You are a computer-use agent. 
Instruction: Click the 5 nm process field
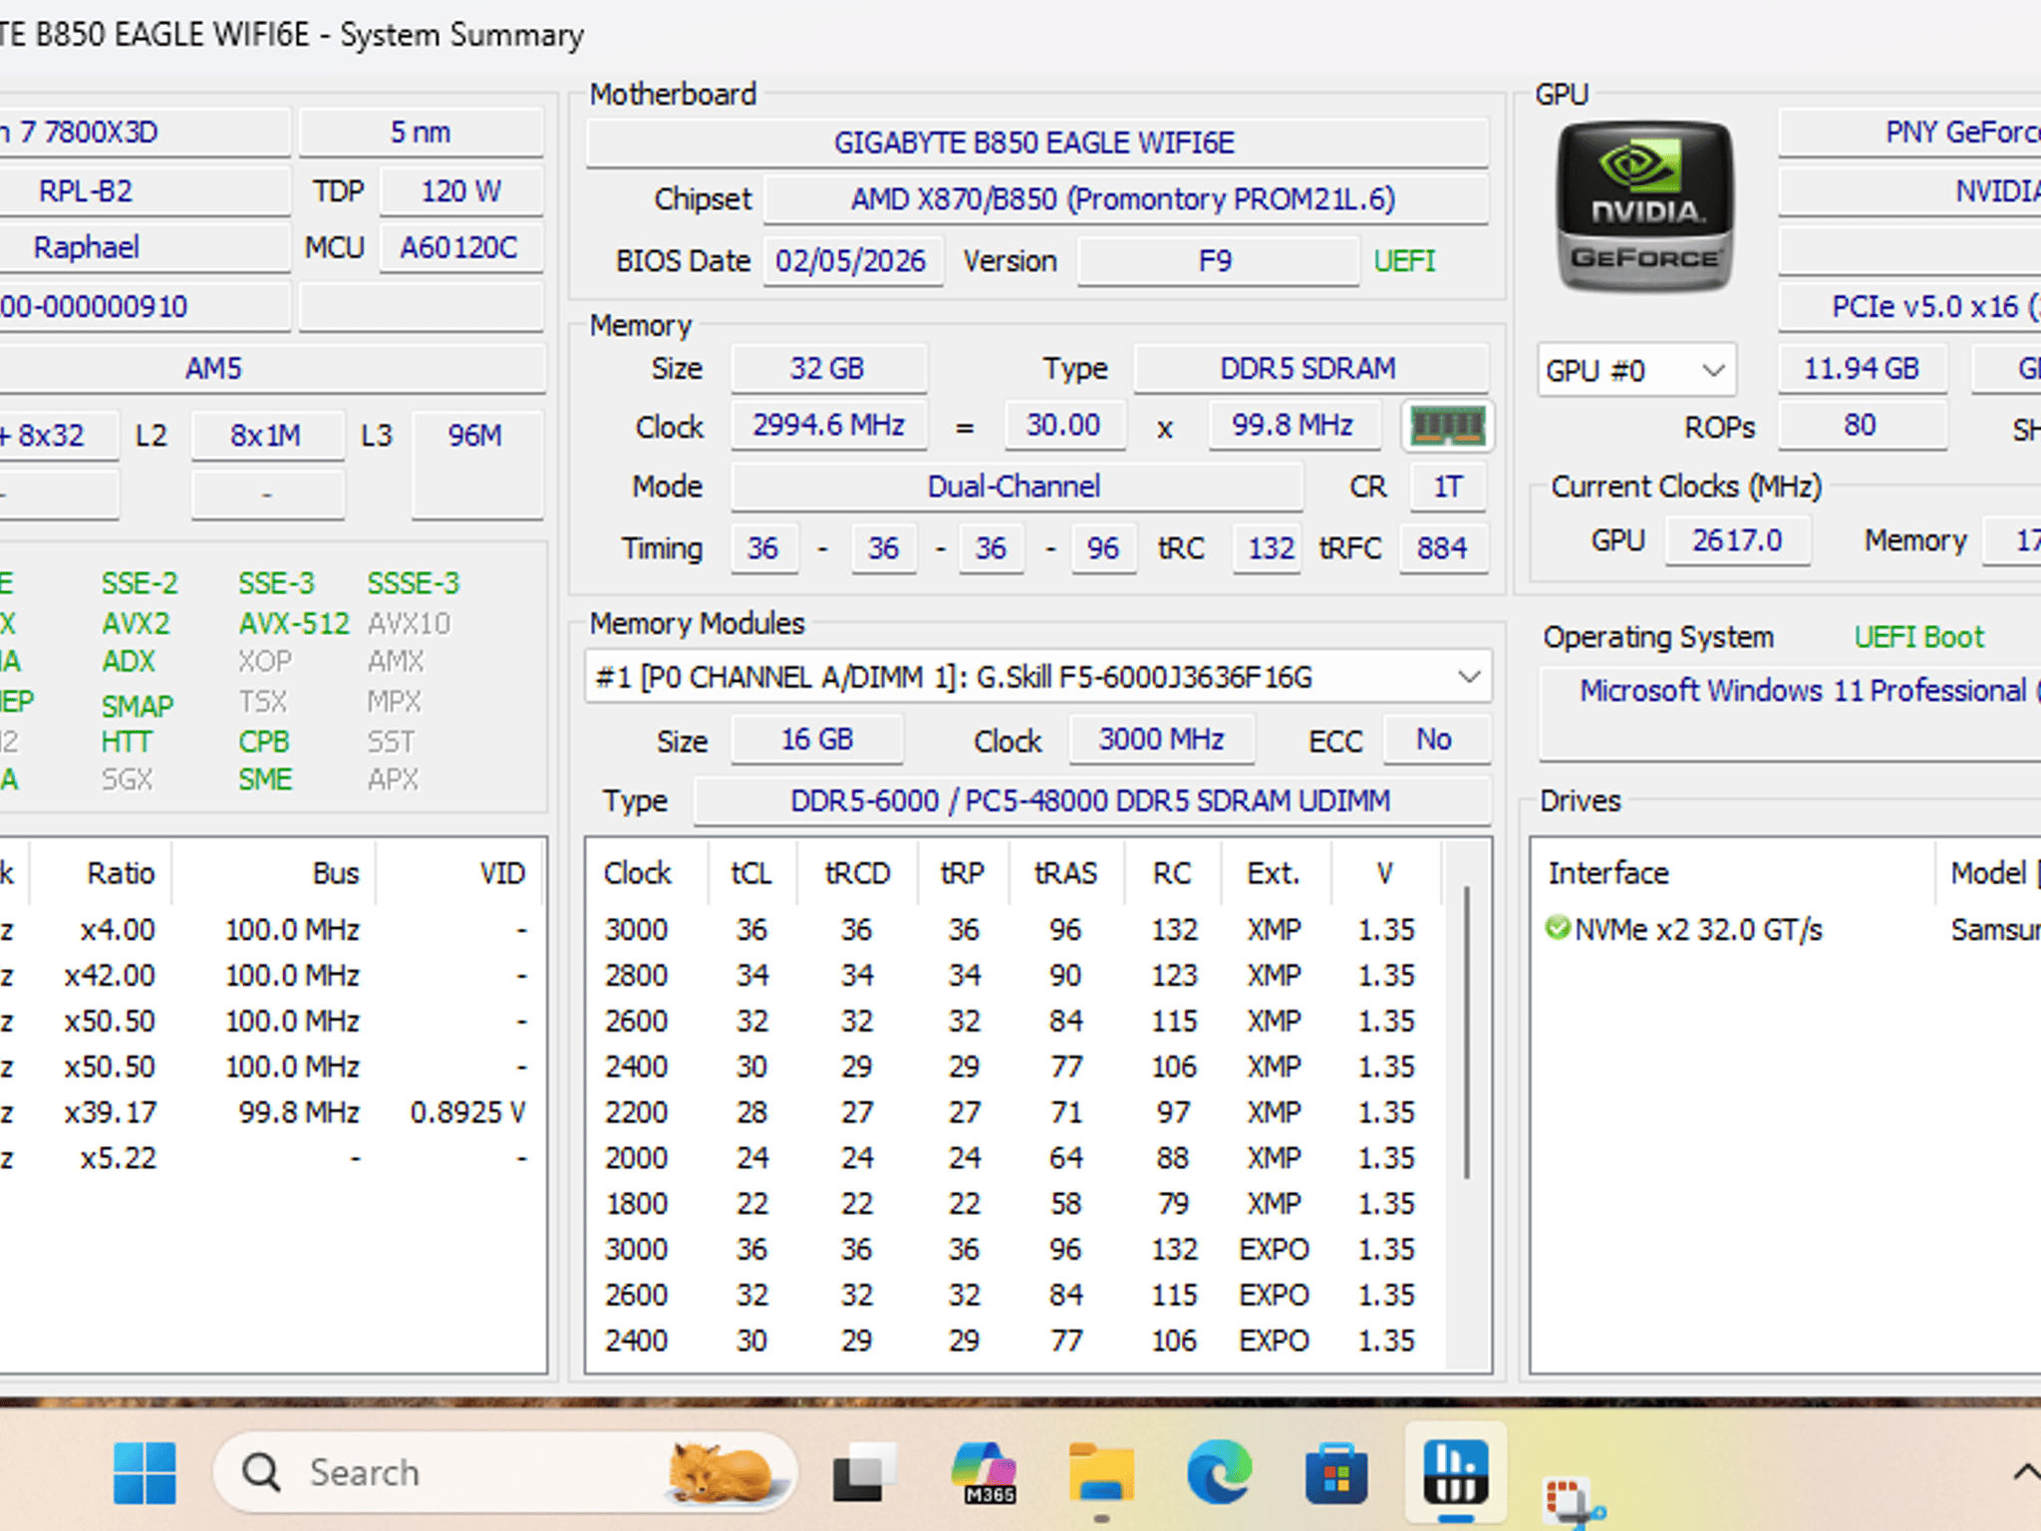[422, 133]
